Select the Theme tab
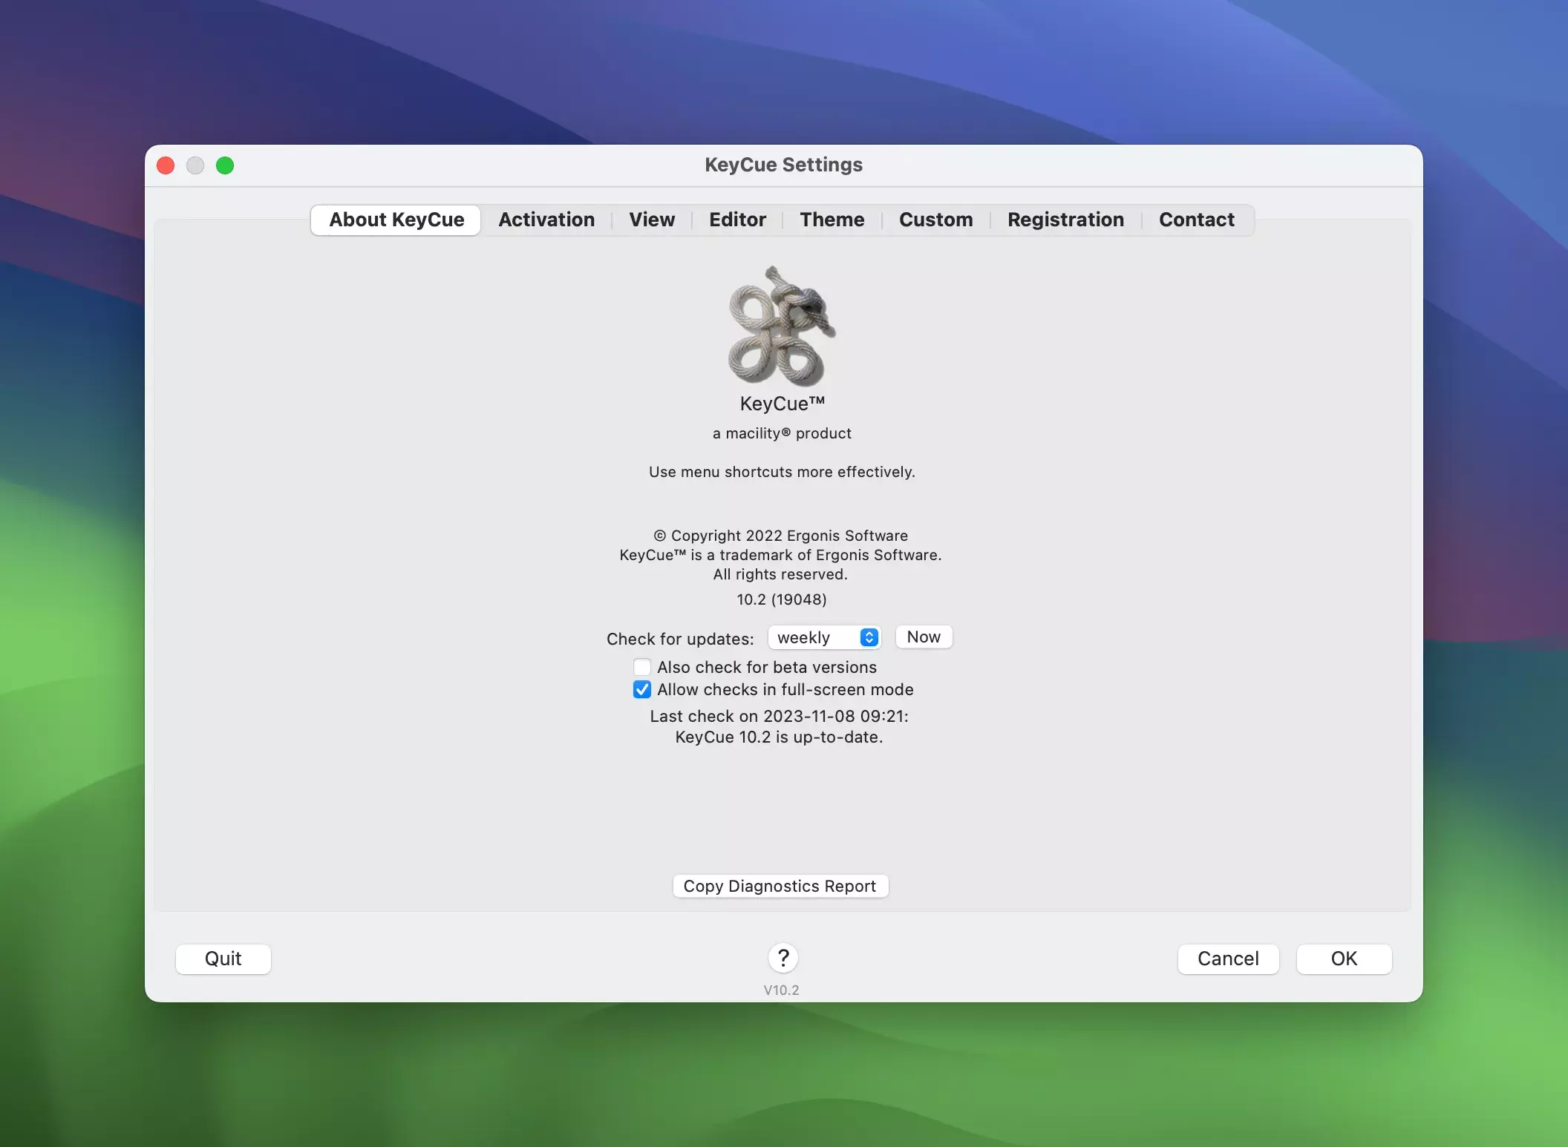Image resolution: width=1568 pixels, height=1147 pixels. tap(832, 220)
